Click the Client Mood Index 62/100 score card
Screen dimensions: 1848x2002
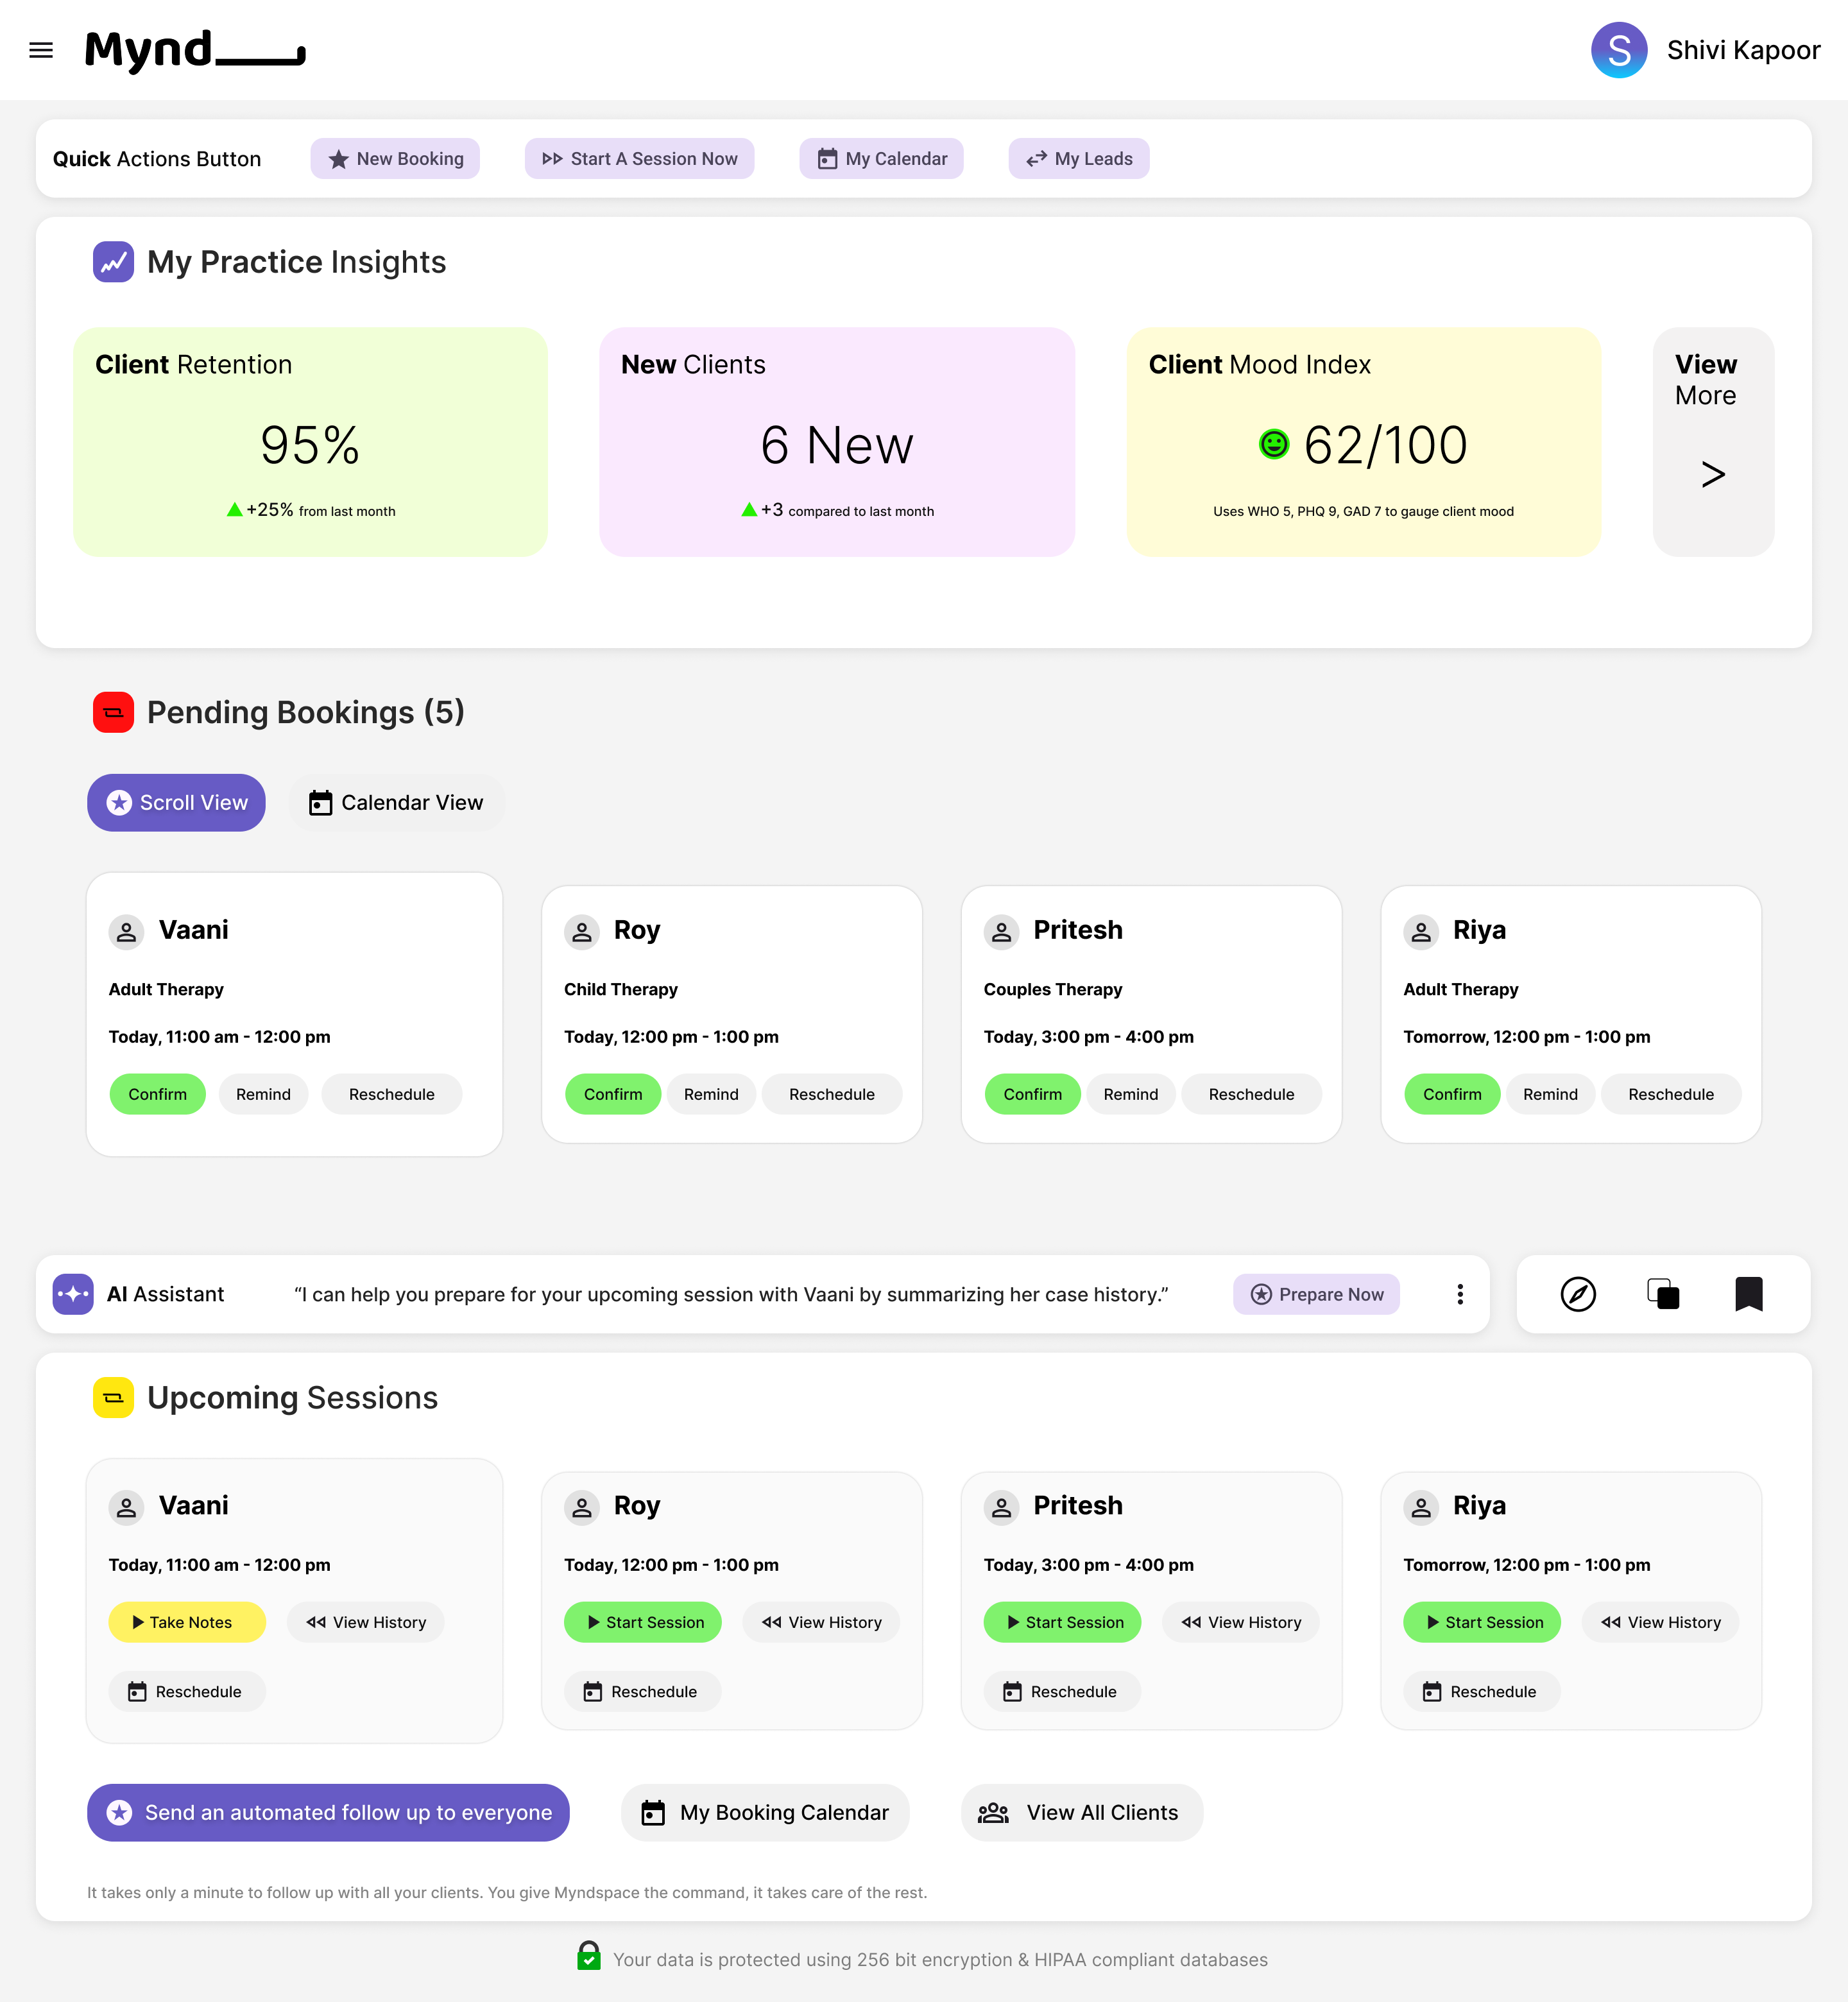pyautogui.click(x=1363, y=443)
